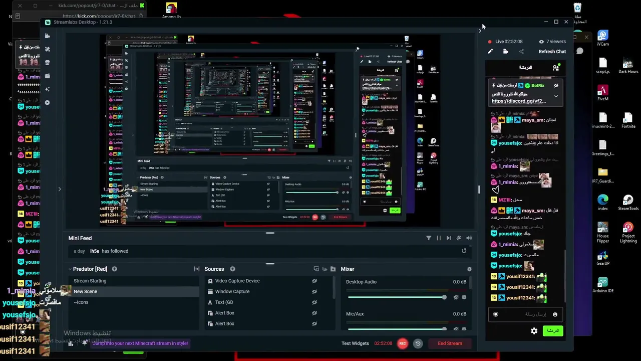
Task: Open the chat users list icon
Action: click(x=556, y=67)
